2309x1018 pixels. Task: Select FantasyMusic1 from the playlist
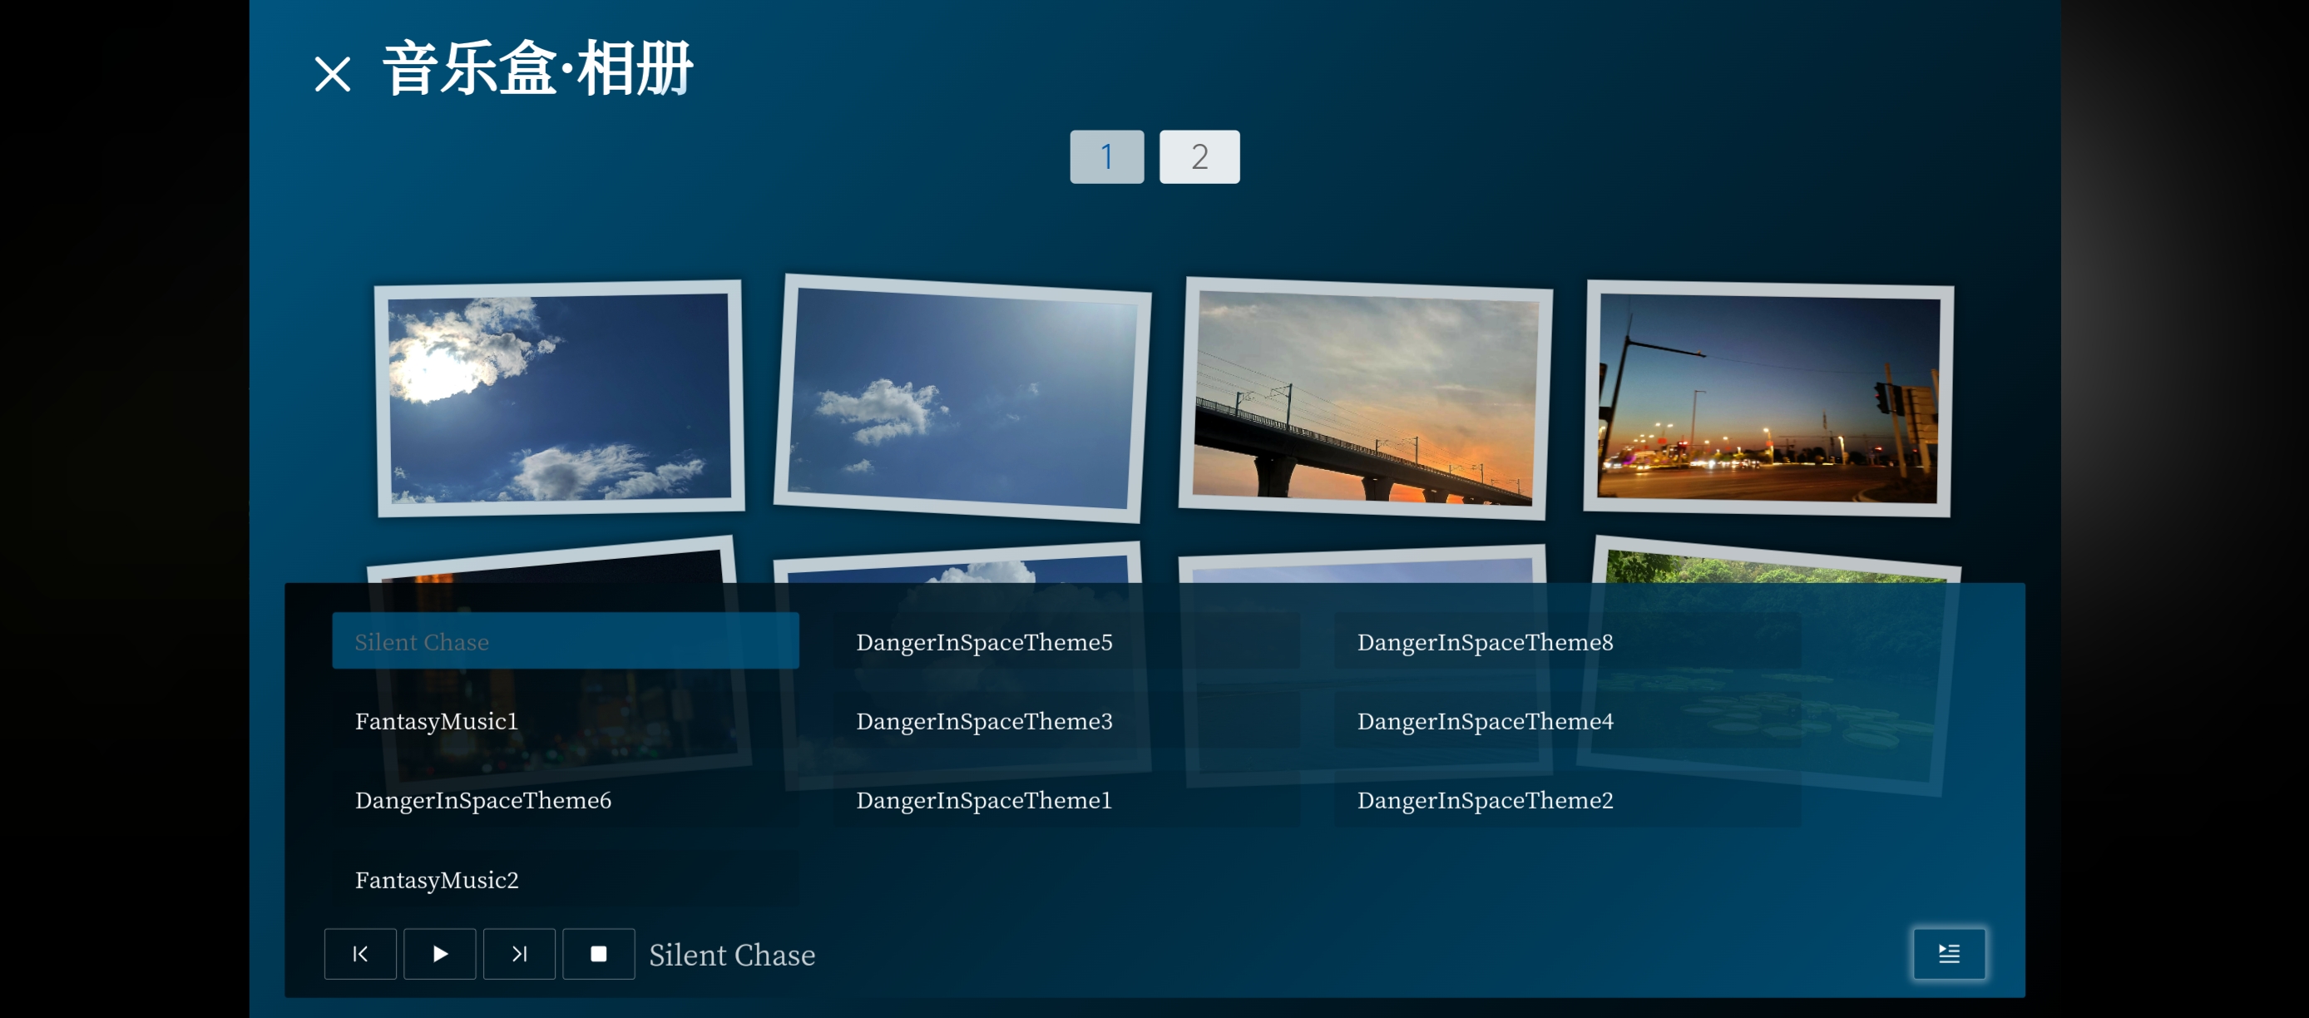(566, 720)
